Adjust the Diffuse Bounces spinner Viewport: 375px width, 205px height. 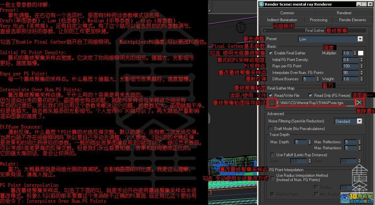pyautogui.click(x=318, y=79)
